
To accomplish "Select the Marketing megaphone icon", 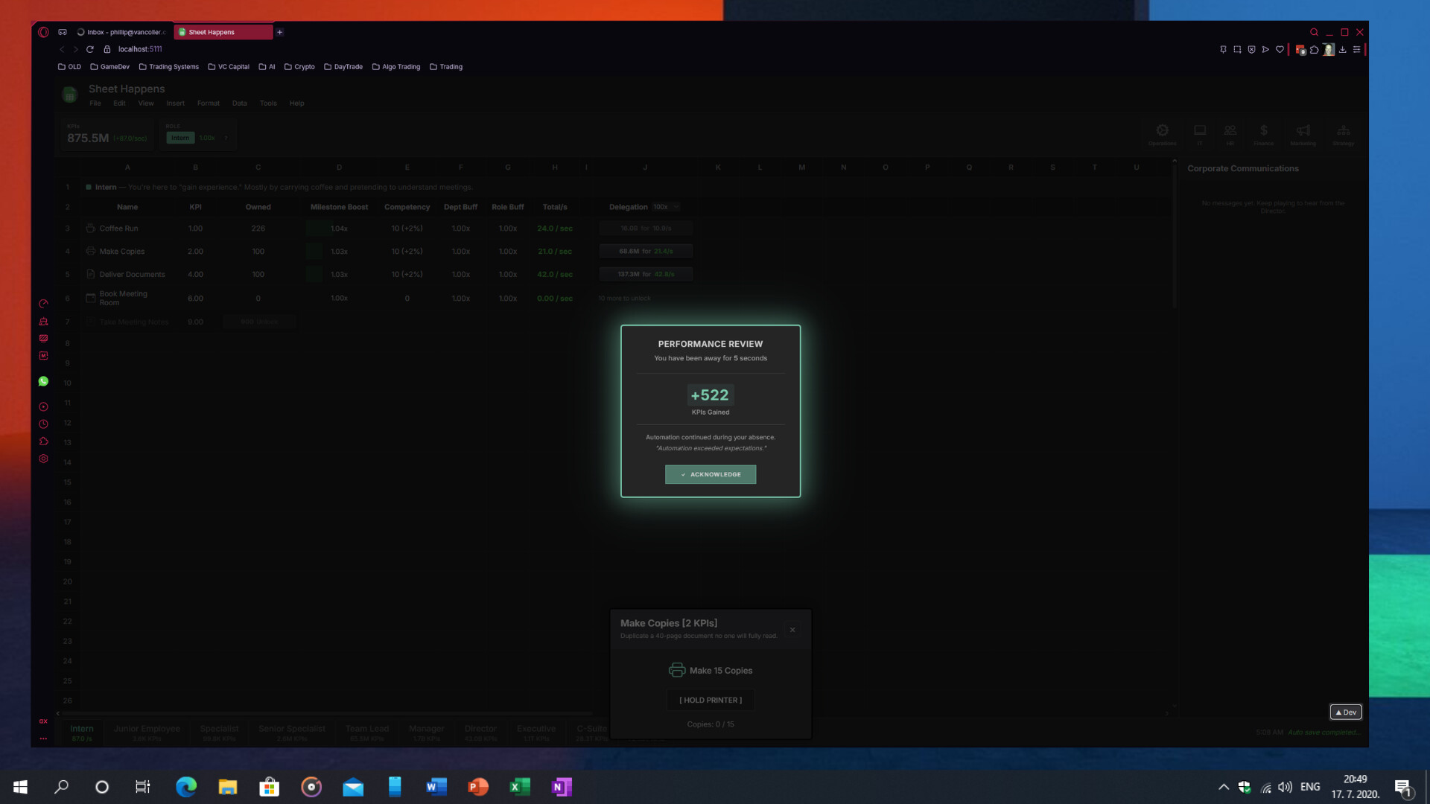I will point(1302,129).
